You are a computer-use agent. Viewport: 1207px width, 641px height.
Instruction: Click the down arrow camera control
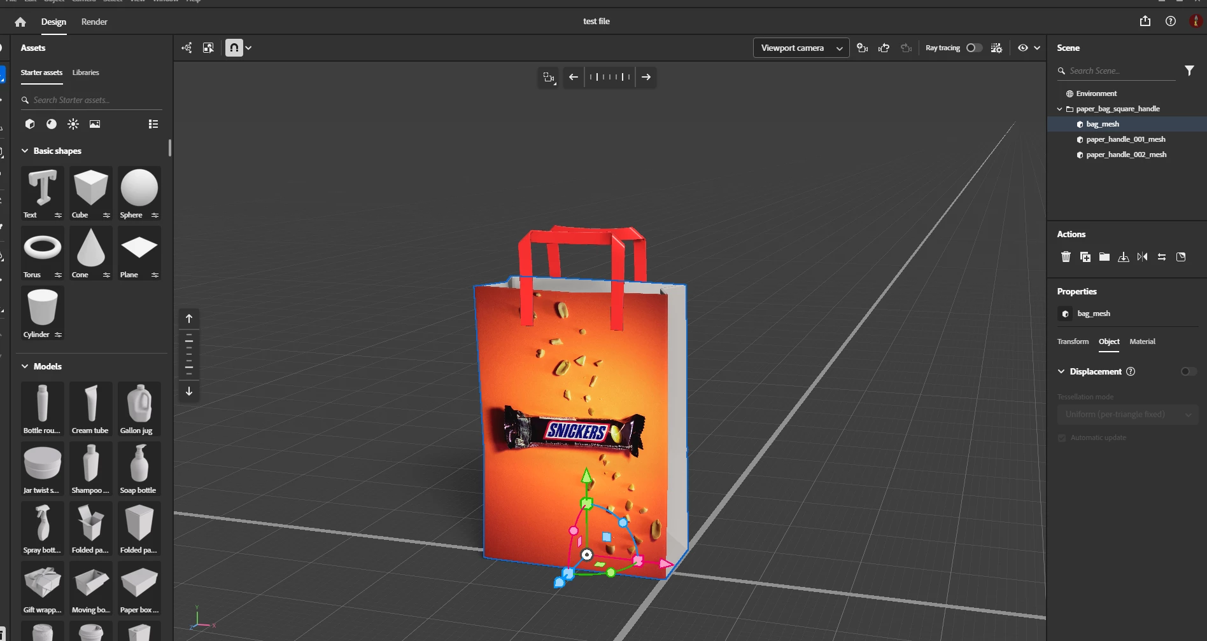point(189,391)
